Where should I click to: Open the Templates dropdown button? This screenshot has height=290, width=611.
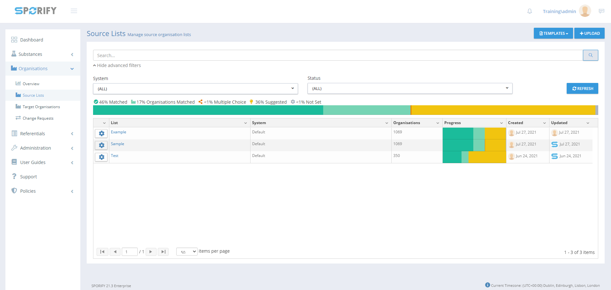tap(553, 33)
